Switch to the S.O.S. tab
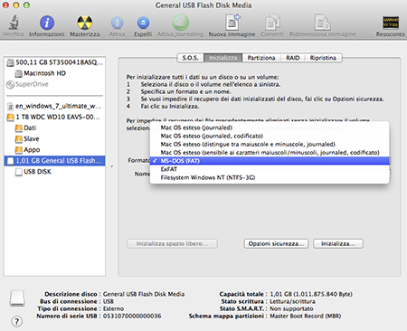 pyautogui.click(x=190, y=58)
